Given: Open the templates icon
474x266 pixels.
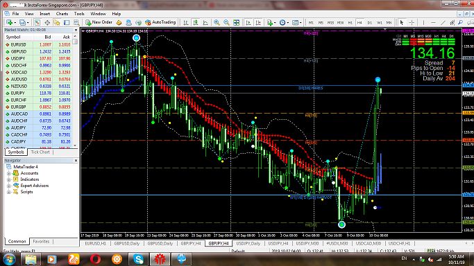Looking at the screenshot, I should pyautogui.click(x=295, y=22).
